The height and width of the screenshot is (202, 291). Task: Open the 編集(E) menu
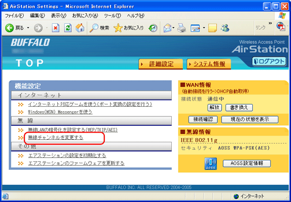(x=37, y=16)
